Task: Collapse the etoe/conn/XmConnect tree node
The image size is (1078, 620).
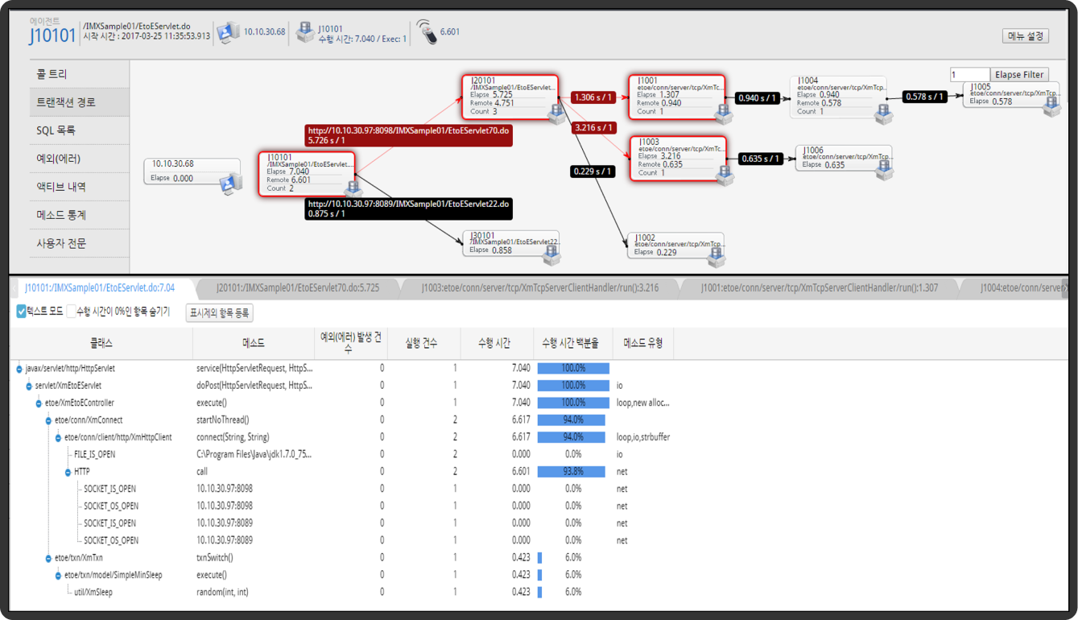Action: 48,420
